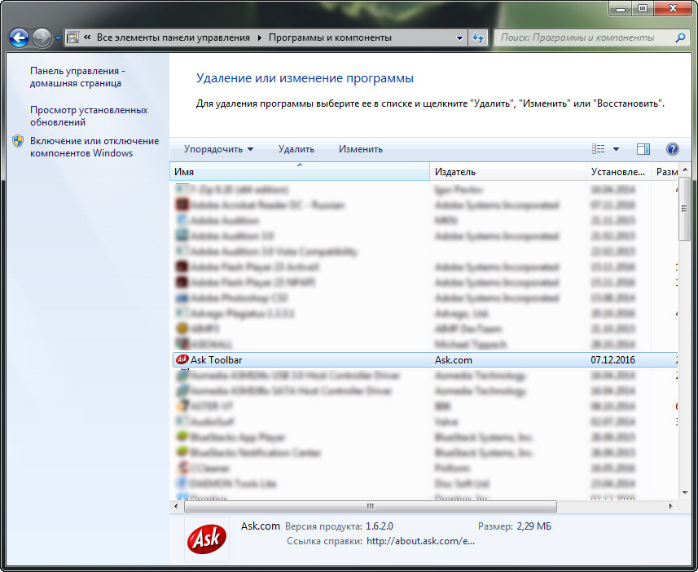Open the "Упорядочить" menu
Screen dimensions: 698x572
coord(218,149)
